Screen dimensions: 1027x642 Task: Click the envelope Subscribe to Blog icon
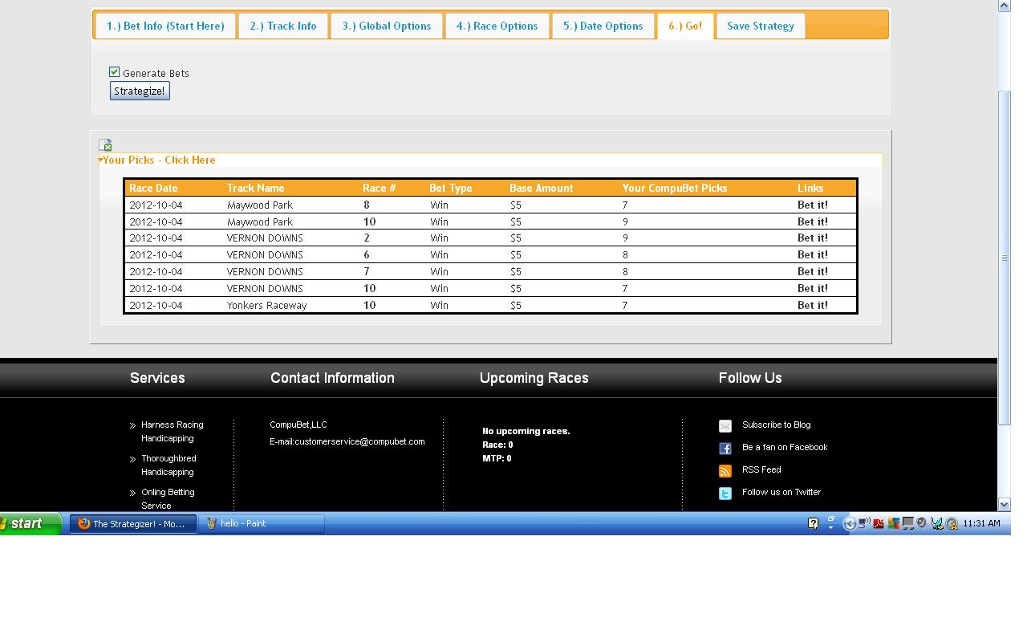725,426
